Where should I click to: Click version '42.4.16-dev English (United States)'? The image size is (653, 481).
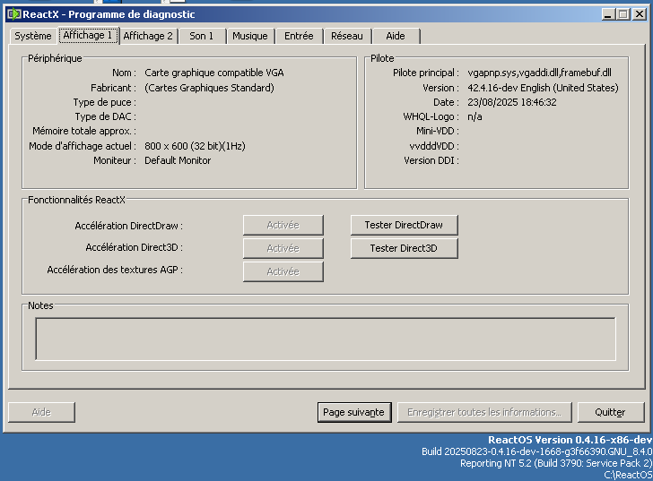point(543,88)
